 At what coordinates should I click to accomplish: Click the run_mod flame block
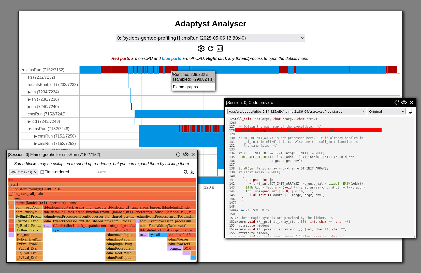[x=30, y=235]
